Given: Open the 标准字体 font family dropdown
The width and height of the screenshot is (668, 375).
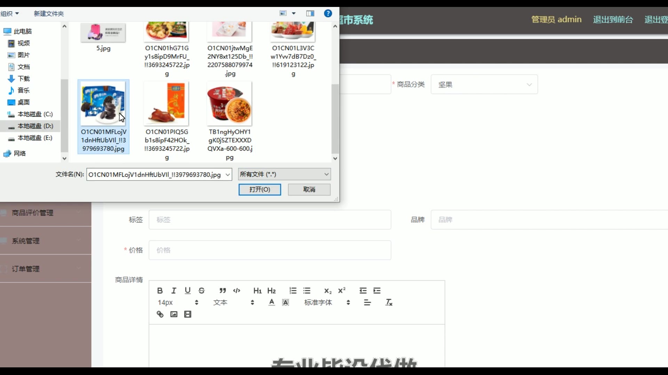Looking at the screenshot, I should [x=327, y=302].
